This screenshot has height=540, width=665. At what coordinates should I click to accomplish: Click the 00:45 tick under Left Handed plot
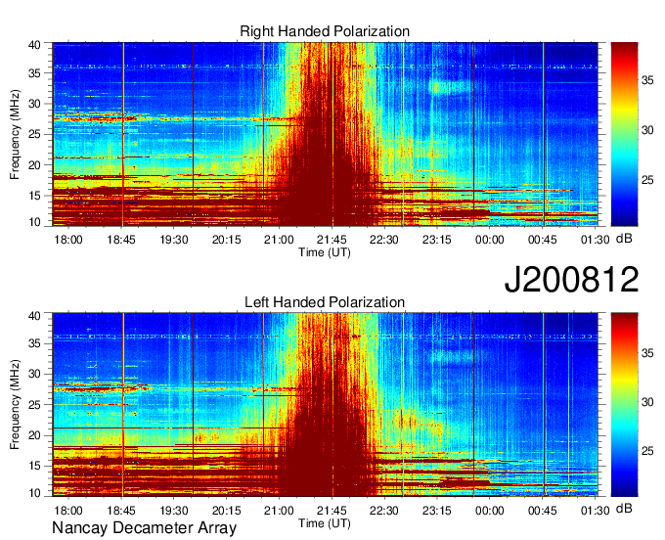pos(543,511)
